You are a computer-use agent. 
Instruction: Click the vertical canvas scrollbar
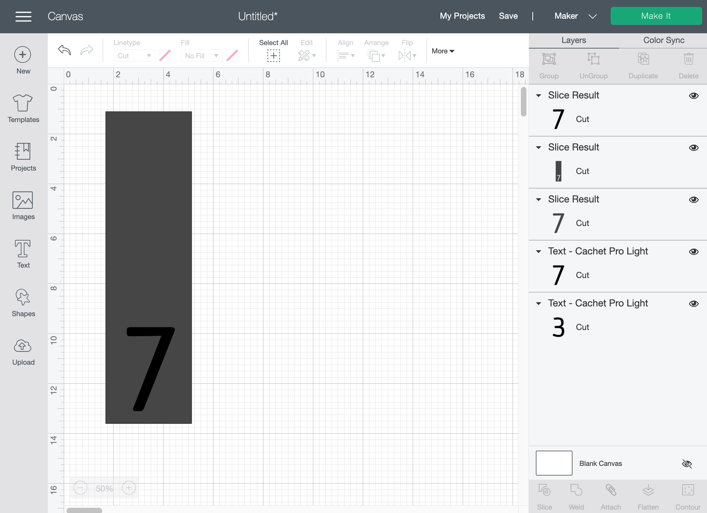[x=524, y=102]
